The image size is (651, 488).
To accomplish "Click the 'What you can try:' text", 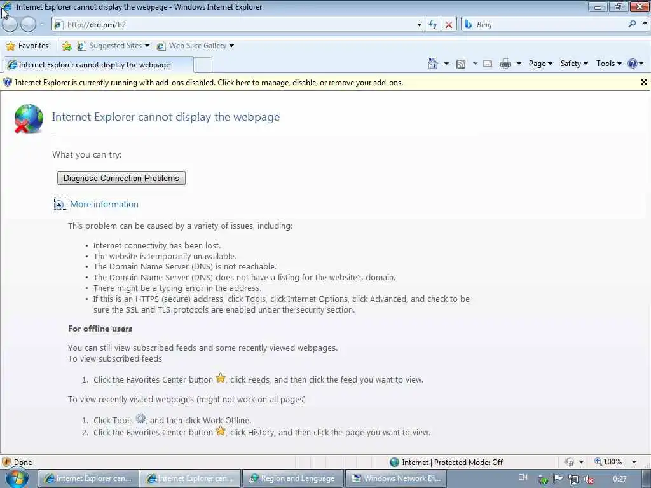I will (x=86, y=155).
